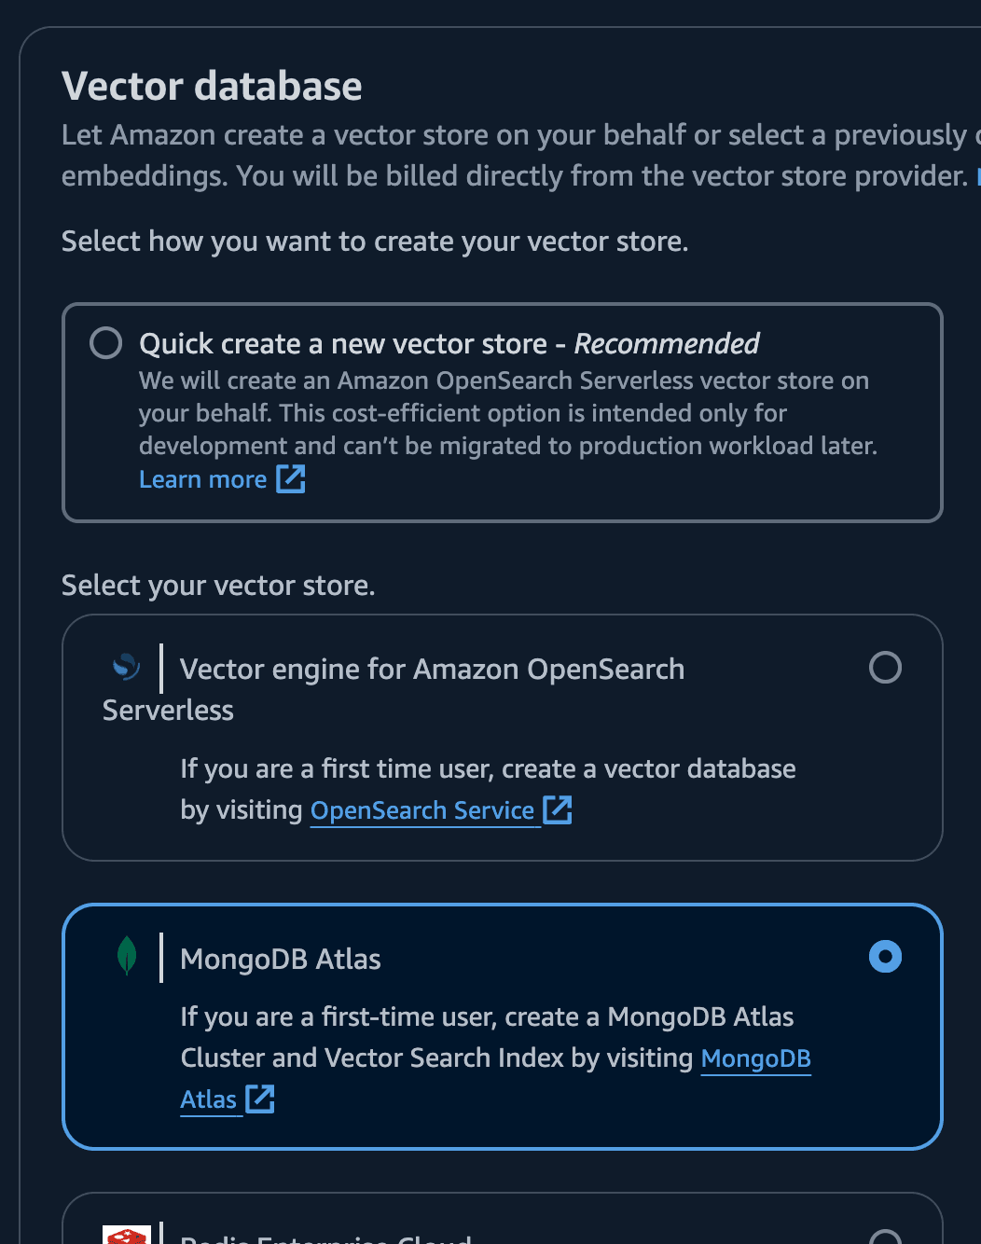Click the 'Recommended' label on Quick create

click(x=666, y=343)
